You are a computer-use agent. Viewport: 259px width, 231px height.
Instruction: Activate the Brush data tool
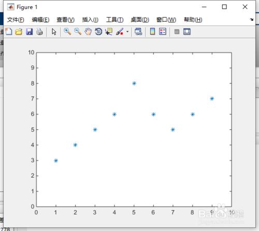(x=120, y=32)
